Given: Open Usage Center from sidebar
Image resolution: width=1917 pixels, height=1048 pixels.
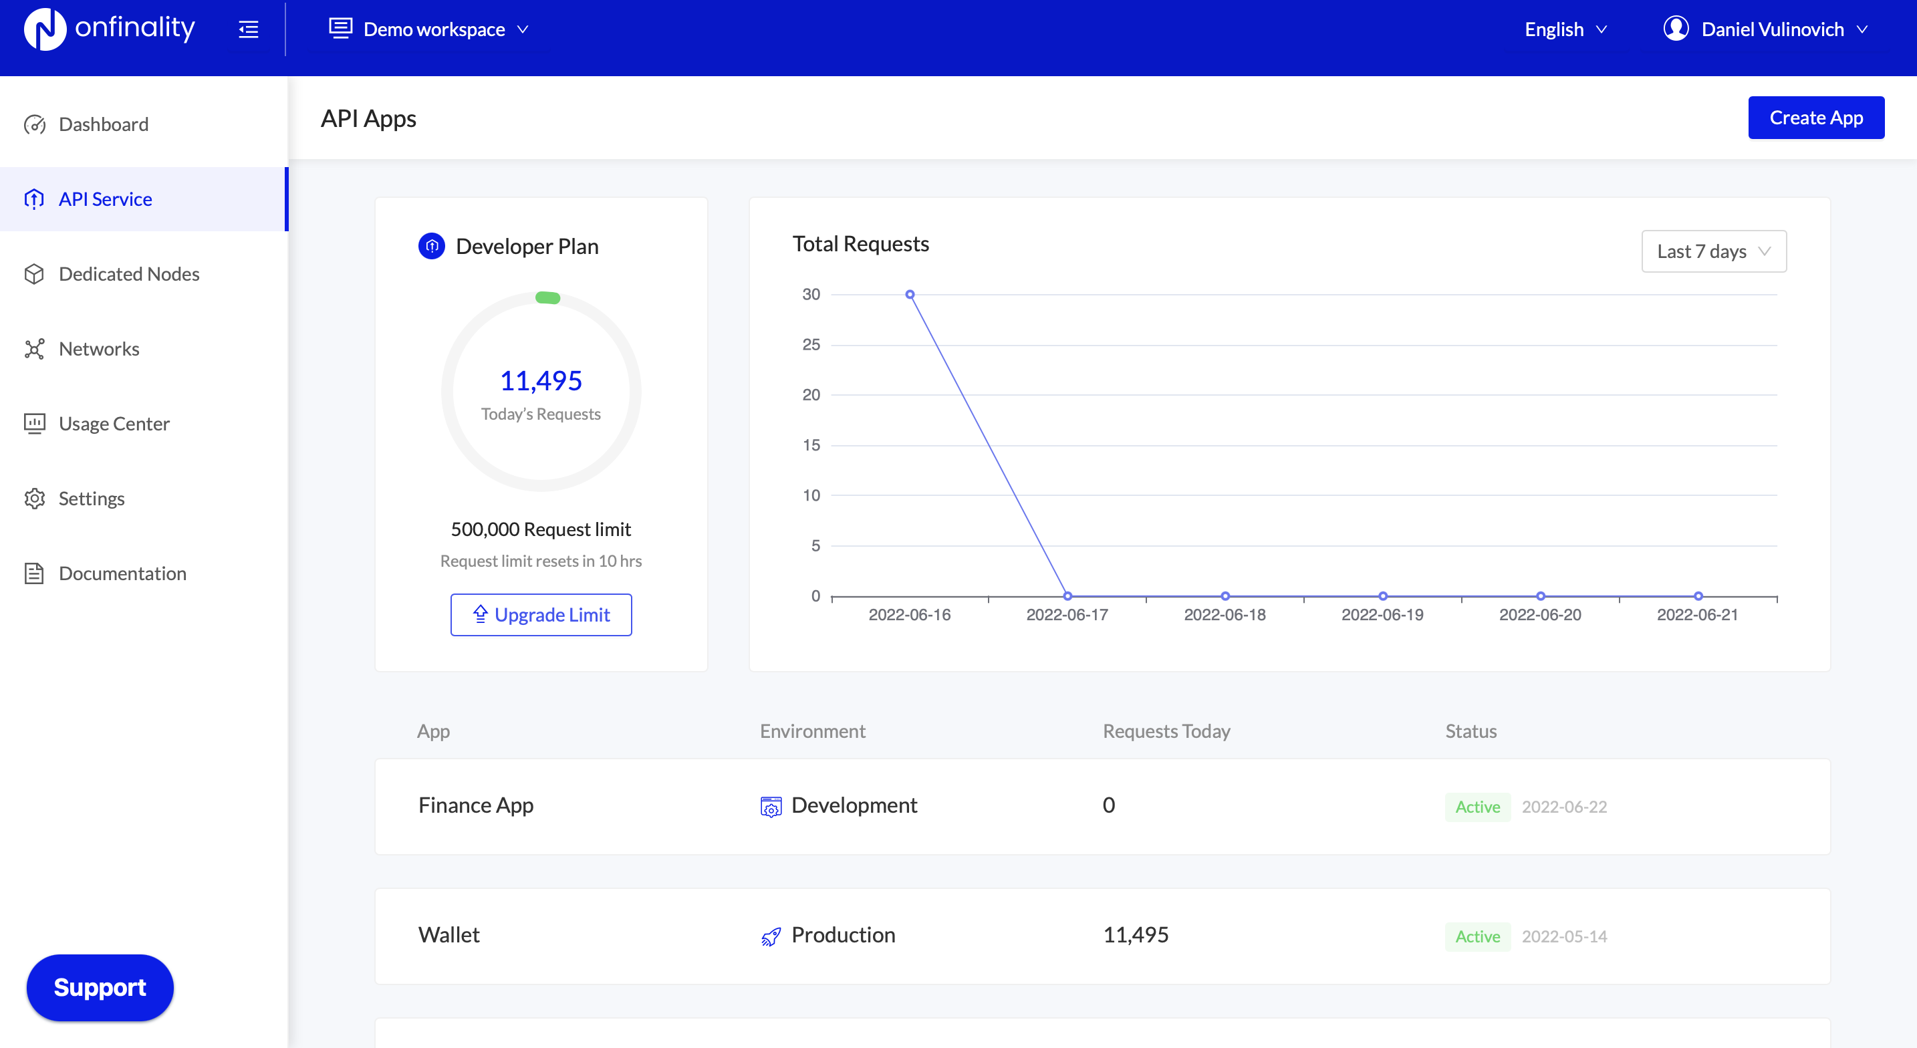Looking at the screenshot, I should click(114, 424).
